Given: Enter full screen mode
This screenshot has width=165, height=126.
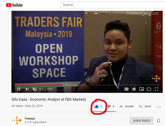Looking at the screenshot, I should pos(156,89).
